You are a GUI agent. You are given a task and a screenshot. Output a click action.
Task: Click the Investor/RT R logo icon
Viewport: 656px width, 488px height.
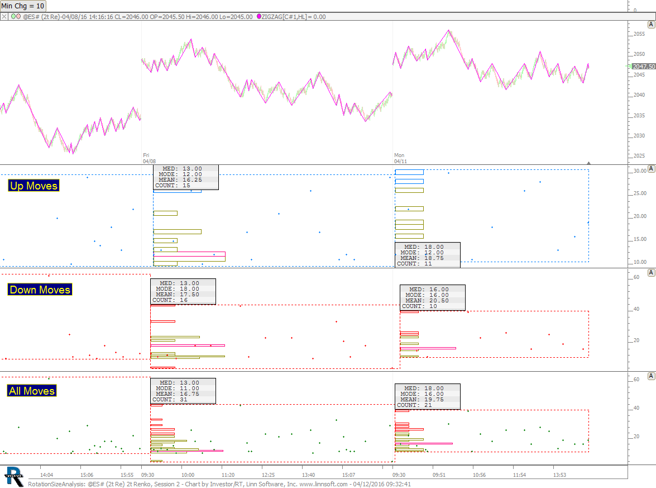coord(14,477)
